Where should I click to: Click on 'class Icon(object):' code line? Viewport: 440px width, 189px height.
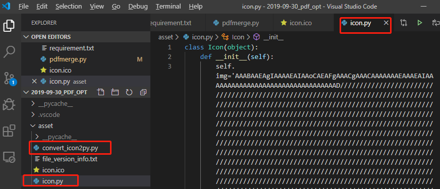click(x=222, y=47)
